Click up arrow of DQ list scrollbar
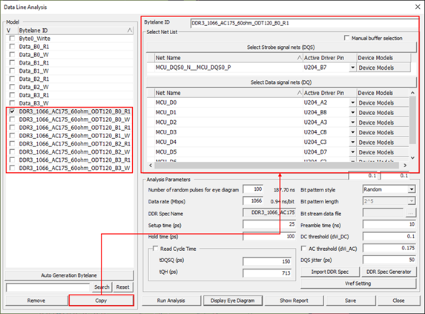This screenshot has height=314, width=425. (412, 93)
